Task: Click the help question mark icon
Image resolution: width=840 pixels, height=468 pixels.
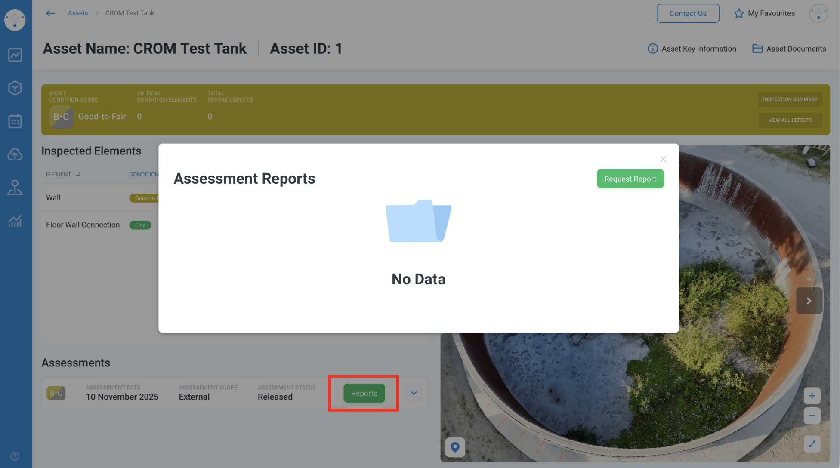Action: coord(15,456)
